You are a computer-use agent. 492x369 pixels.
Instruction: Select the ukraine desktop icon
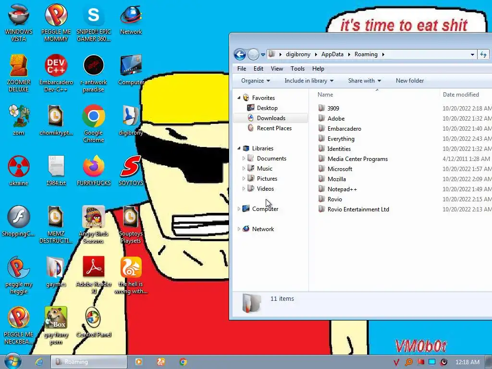[x=19, y=171]
